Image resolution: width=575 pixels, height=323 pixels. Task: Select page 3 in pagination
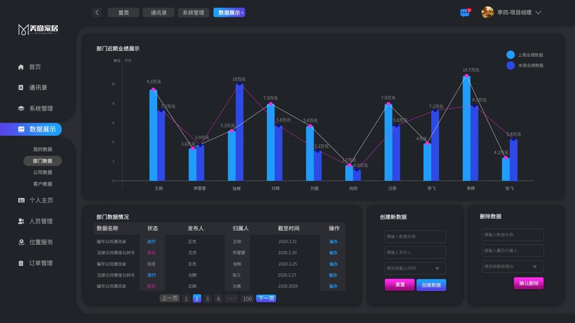point(207,298)
